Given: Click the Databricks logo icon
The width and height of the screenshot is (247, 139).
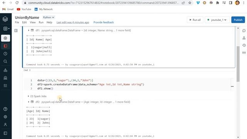Looking at the screenshot, I should coord(5,19).
